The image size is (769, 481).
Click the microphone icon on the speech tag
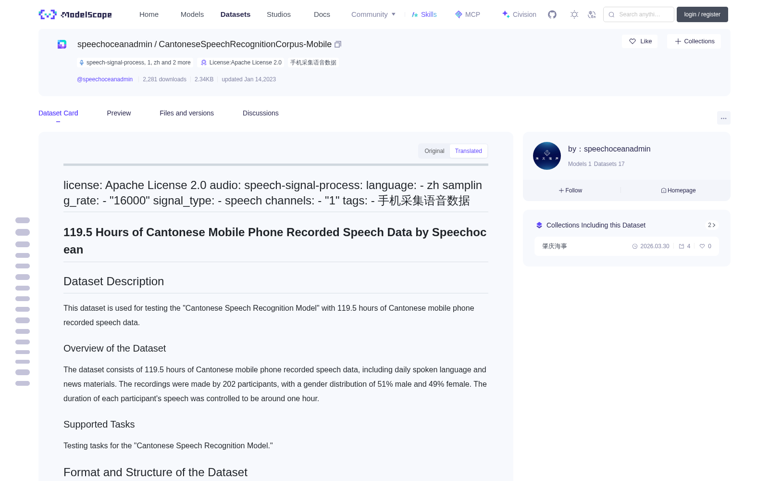click(82, 63)
